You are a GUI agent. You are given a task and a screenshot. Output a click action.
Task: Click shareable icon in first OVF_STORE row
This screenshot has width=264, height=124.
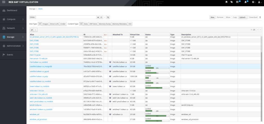(106, 40)
